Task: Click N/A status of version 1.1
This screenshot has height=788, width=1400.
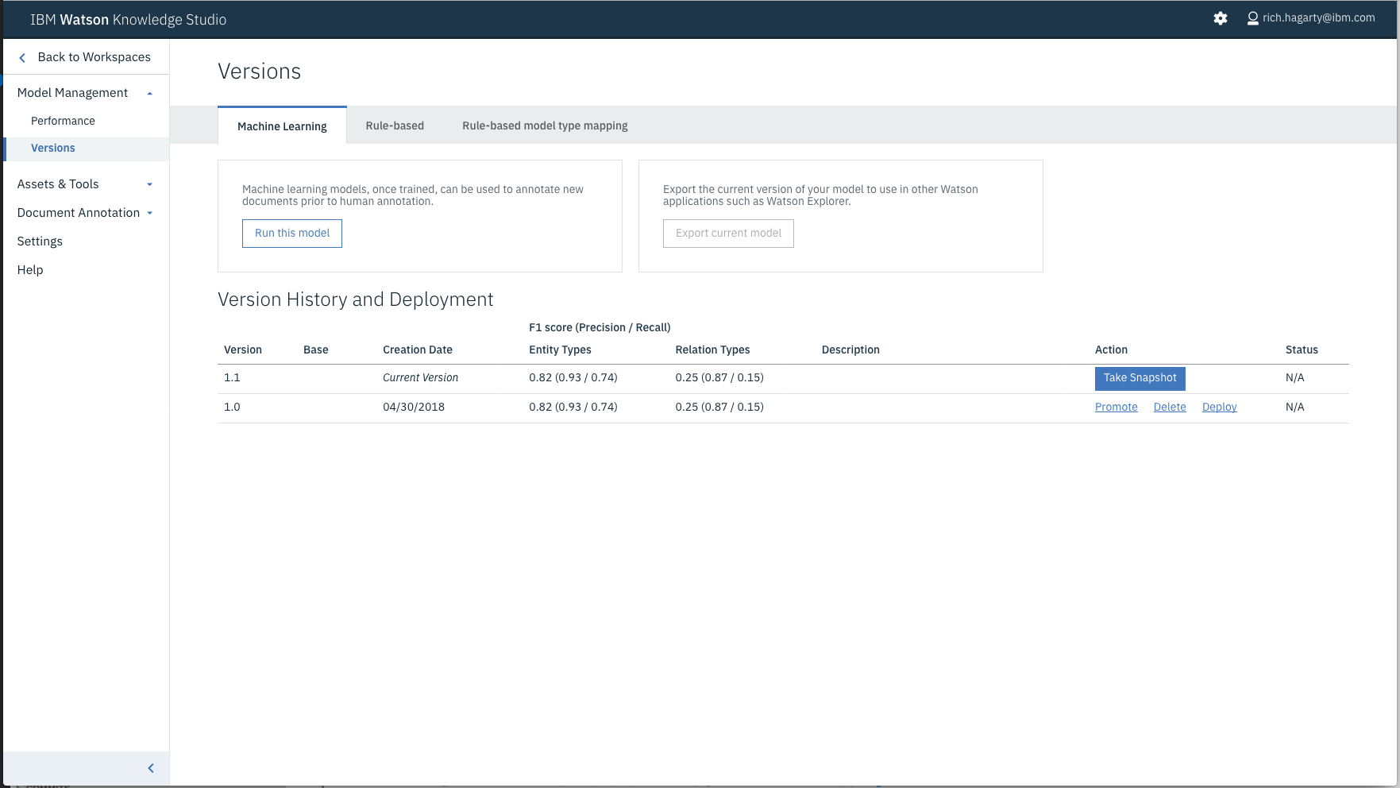Action: coord(1295,377)
